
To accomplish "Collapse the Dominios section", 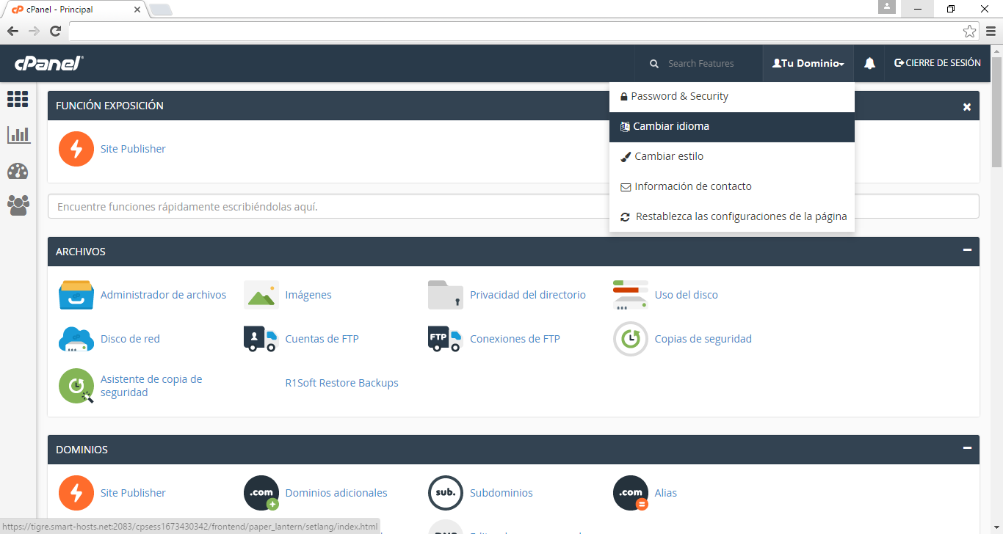I will pyautogui.click(x=967, y=448).
